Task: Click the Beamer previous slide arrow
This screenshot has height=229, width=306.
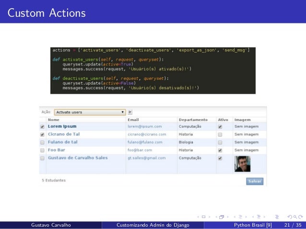Action: pos(198,217)
